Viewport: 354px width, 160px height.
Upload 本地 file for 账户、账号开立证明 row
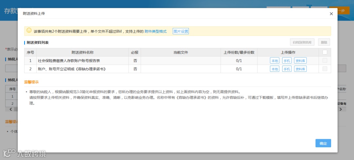click(x=275, y=69)
